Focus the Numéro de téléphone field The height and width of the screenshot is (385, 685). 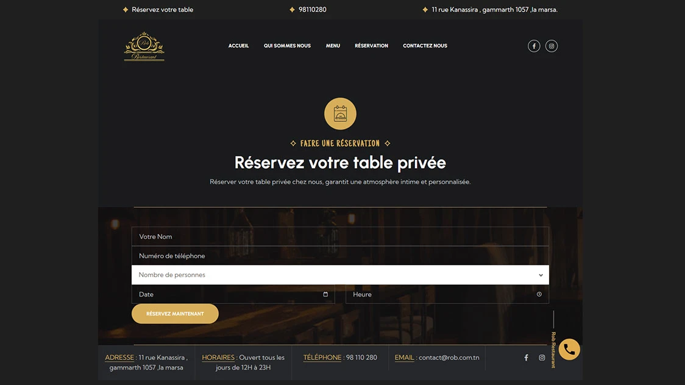point(340,256)
